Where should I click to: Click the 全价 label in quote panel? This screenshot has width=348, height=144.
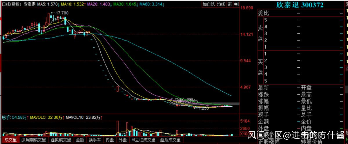pos(306,122)
